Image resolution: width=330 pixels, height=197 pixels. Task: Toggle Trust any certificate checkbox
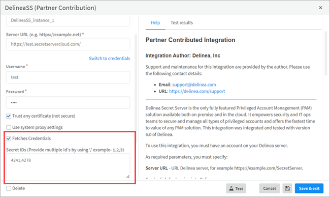pyautogui.click(x=9, y=116)
